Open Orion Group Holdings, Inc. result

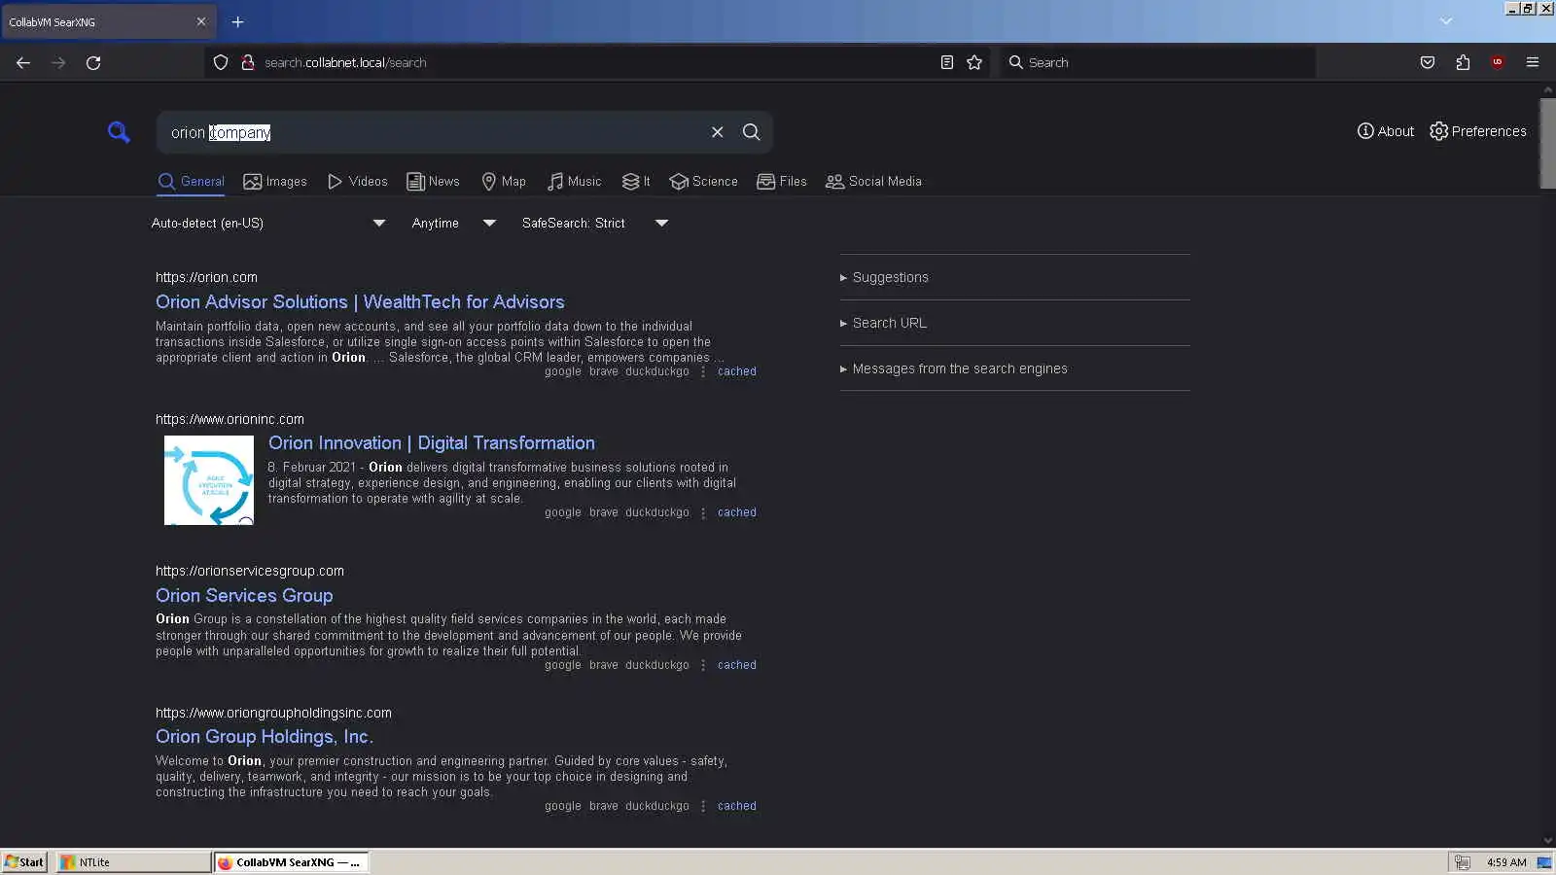point(265,737)
